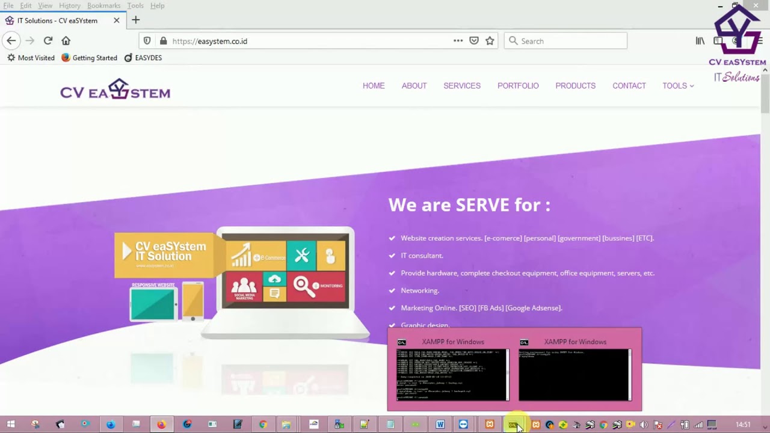
Task: Bookmark this page with the star
Action: (x=490, y=41)
